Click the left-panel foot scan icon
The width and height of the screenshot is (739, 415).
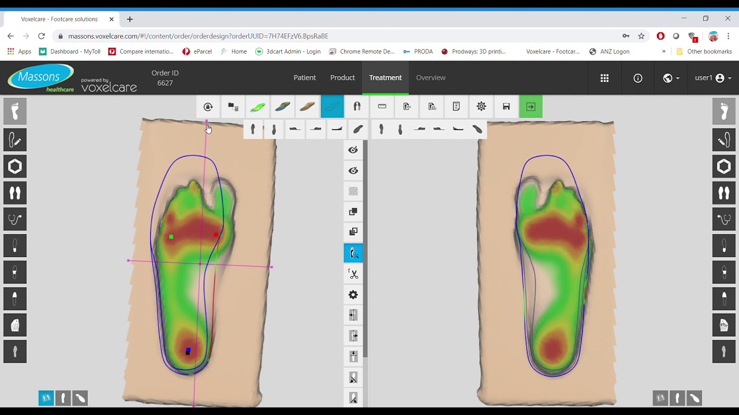[x=15, y=111]
